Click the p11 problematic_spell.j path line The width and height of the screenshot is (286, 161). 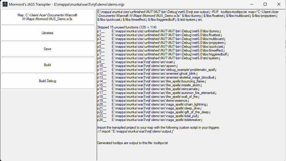pos(157,69)
